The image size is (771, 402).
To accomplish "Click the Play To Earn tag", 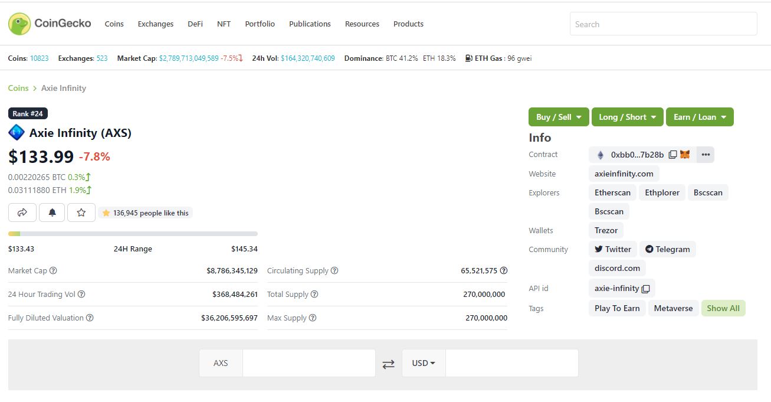I will click(617, 308).
